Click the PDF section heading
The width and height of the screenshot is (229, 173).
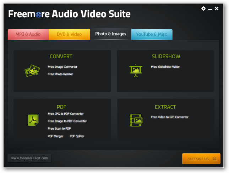(61, 107)
